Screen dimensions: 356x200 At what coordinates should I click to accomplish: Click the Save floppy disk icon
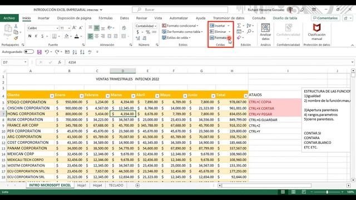(x=39, y=52)
